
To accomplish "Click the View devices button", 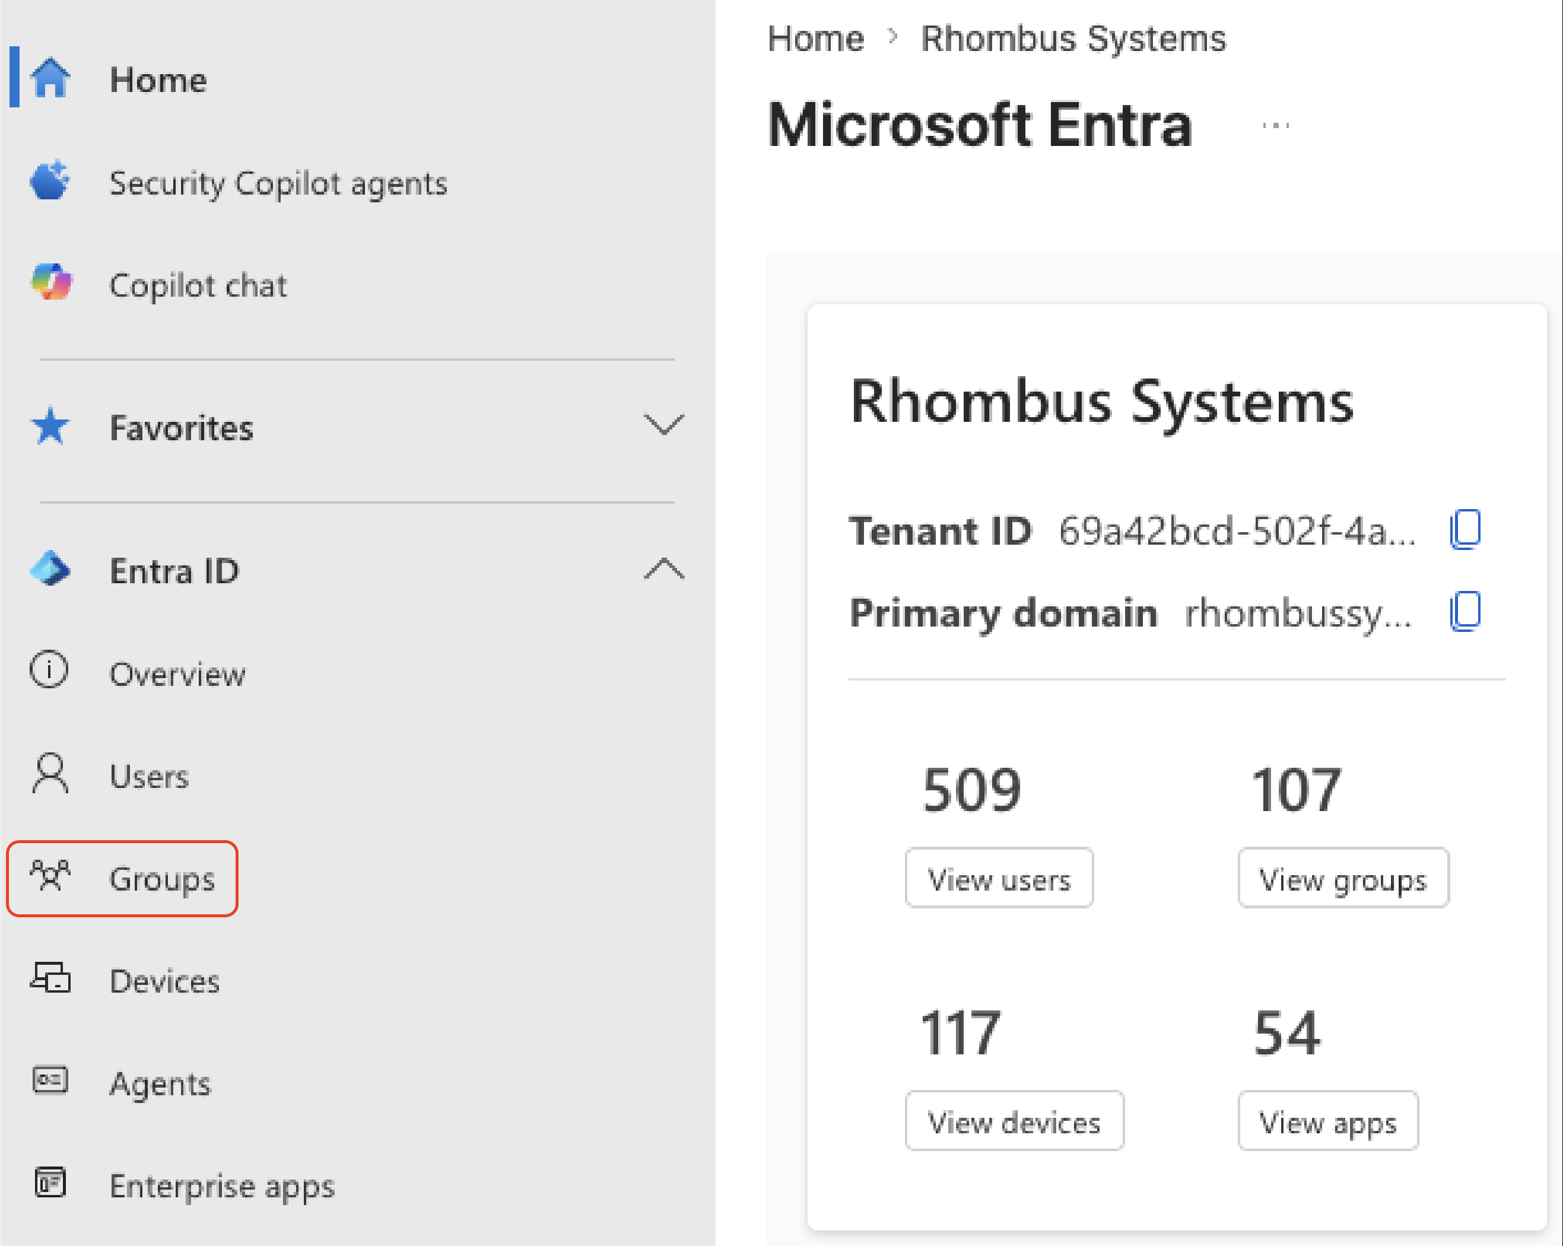I will click(x=1014, y=1121).
